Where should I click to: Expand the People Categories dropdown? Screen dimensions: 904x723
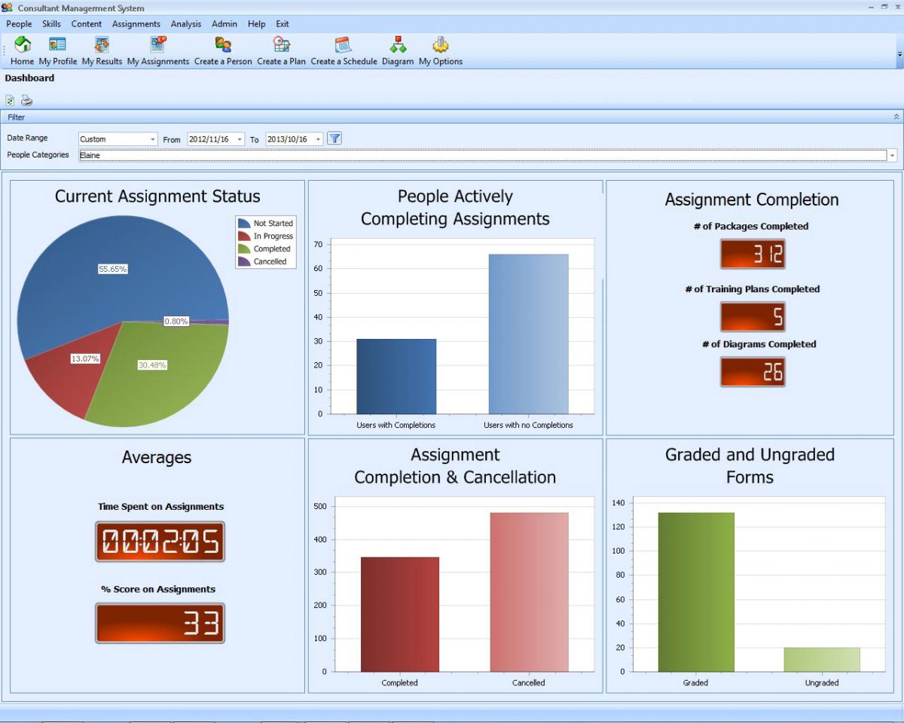[x=893, y=155]
